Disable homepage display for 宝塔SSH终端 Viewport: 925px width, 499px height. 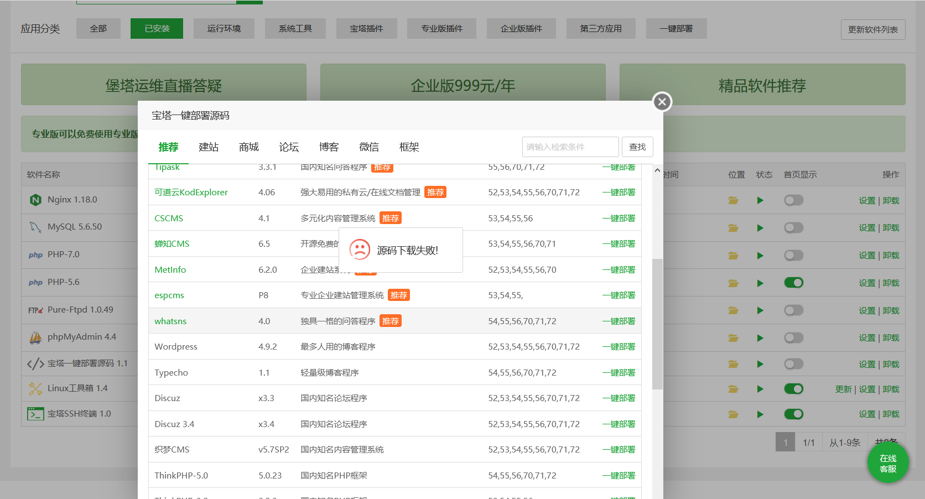pos(794,414)
